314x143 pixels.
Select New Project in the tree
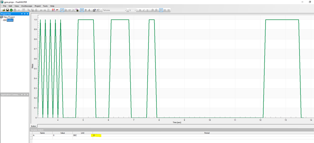(x=9, y=17)
